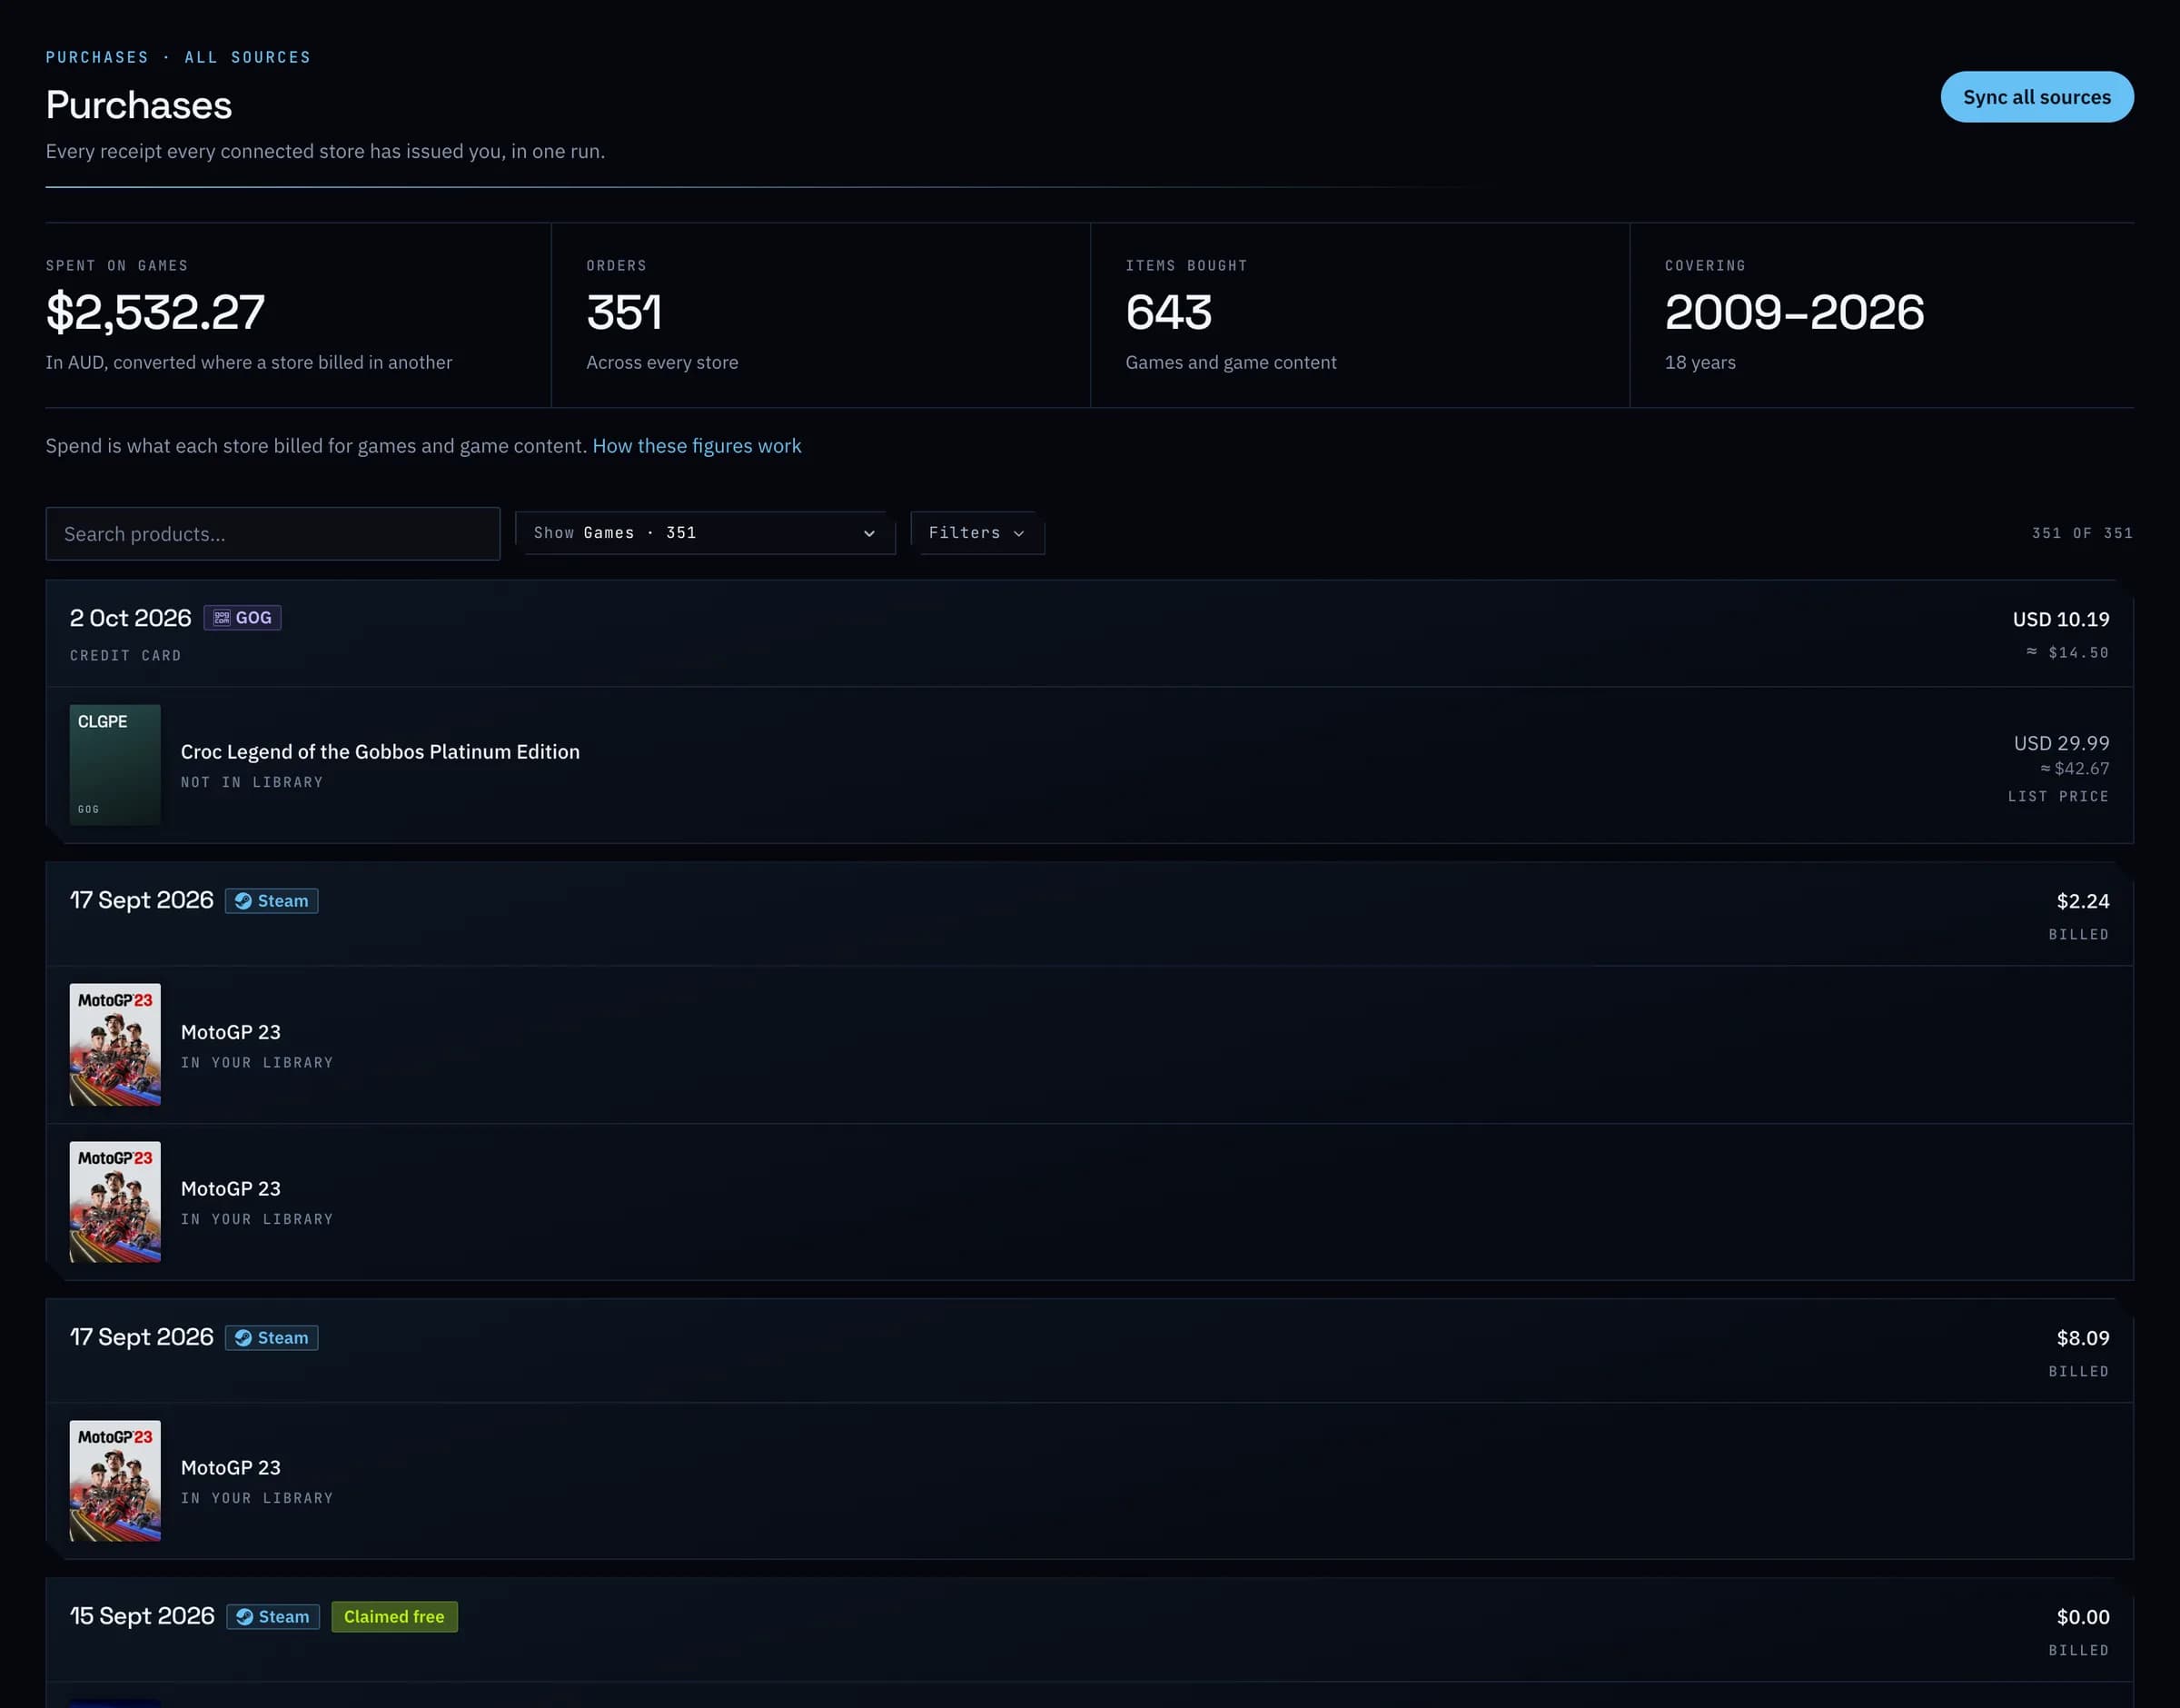This screenshot has height=1708, width=2180.
Task: Open the MotoGP 23 cover in $8.09 order
Action: pos(115,1481)
